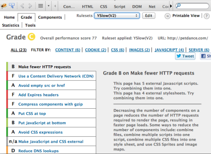Click the printable view round icon
Image resolution: width=211 pixels, height=154 pixels.
point(167,16)
